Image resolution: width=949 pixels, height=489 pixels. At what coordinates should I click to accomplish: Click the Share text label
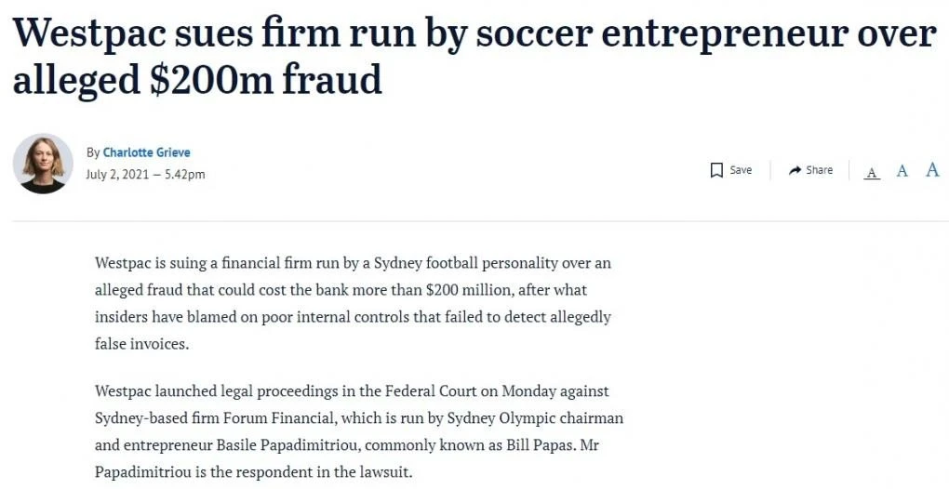coord(819,170)
